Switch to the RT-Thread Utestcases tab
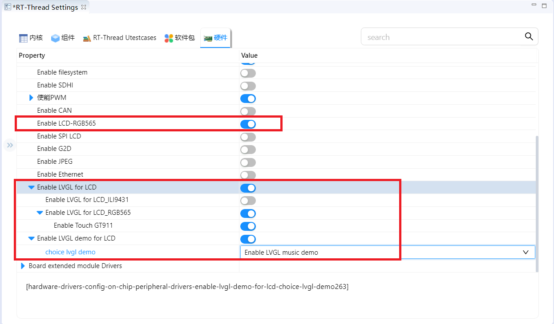 coord(125,38)
